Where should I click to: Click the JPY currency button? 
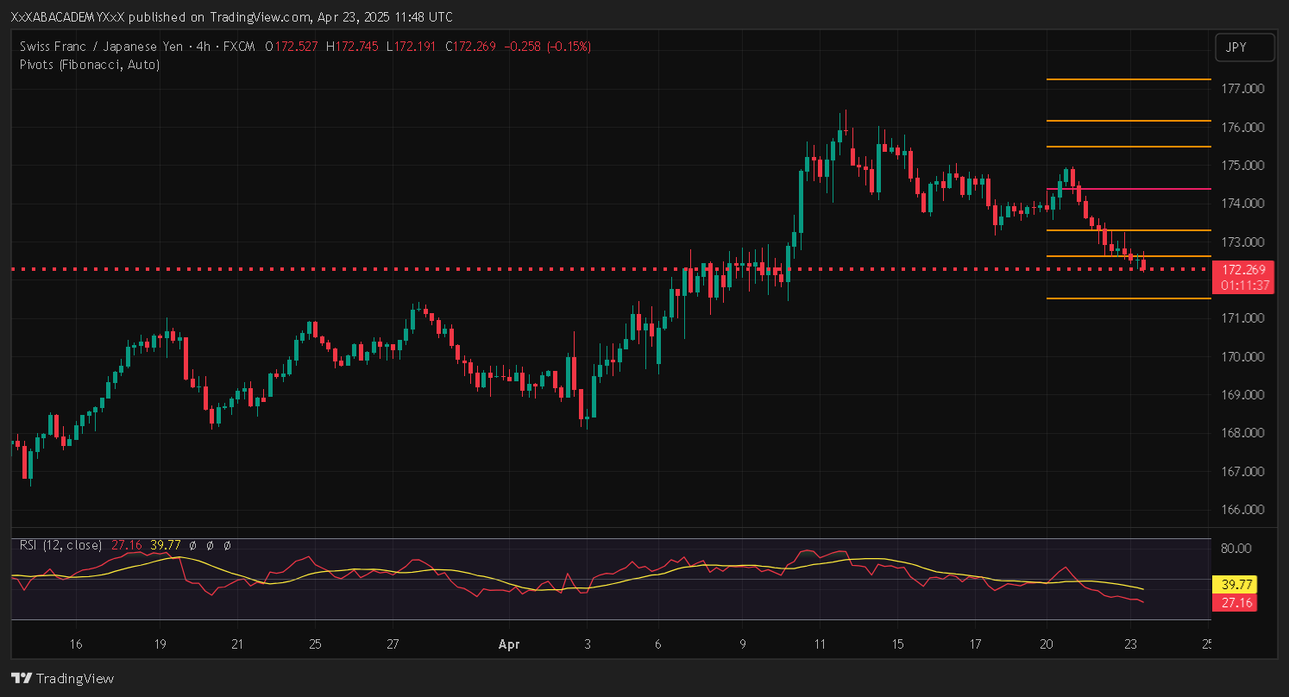pos(1243,48)
